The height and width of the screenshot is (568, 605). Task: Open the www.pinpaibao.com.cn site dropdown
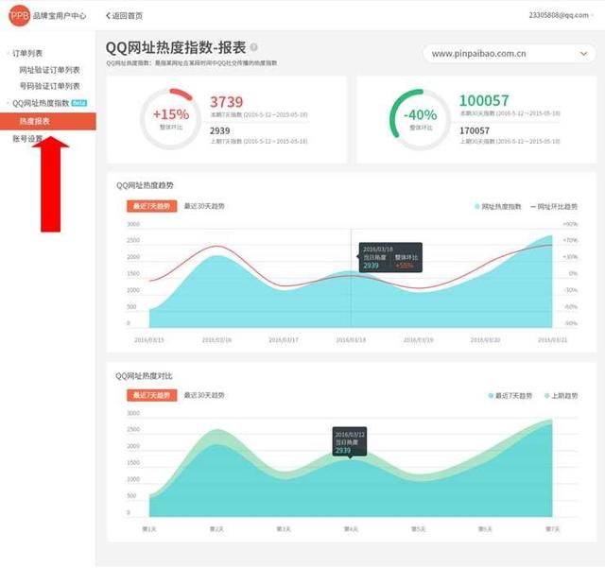coord(510,54)
